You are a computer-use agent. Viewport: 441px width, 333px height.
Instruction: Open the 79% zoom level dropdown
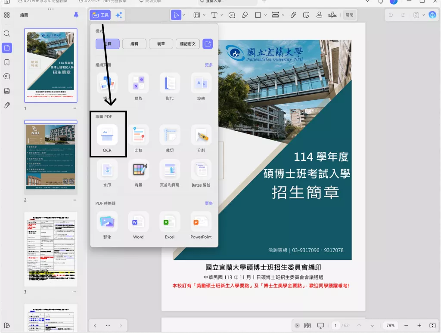tap(390, 325)
